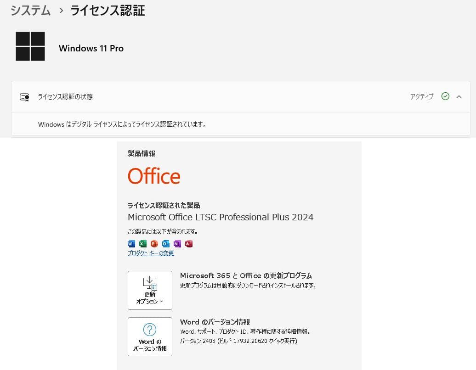Viewport: 476px width, 370px height.
Task: Select the OneNote icon
Action: 176,244
